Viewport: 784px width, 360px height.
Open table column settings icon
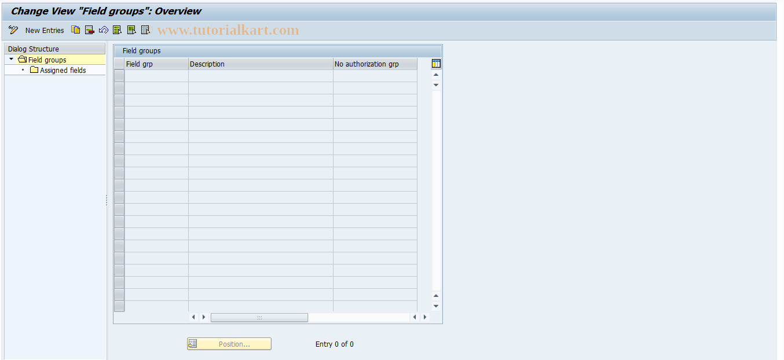click(x=437, y=64)
